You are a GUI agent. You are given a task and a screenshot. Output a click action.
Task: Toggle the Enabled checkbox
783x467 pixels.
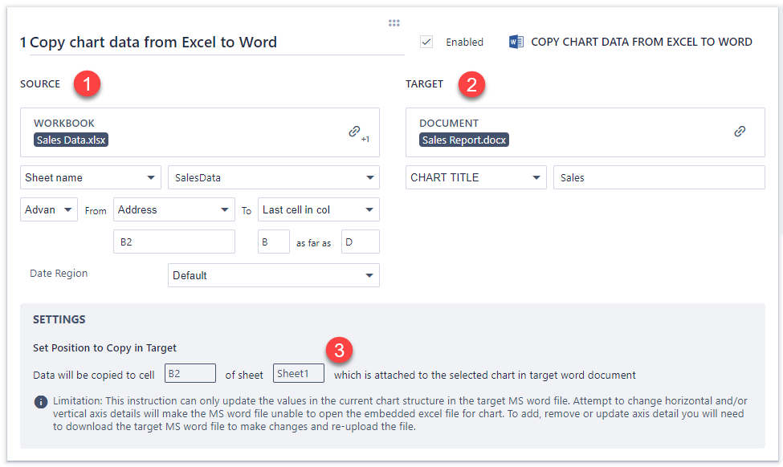tap(426, 42)
